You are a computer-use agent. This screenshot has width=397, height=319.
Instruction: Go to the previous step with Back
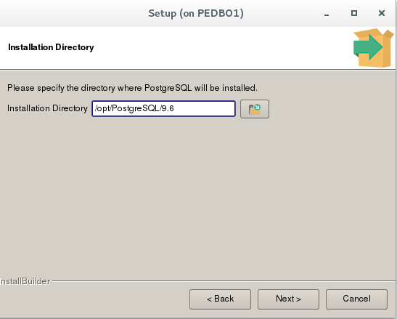[220, 299]
